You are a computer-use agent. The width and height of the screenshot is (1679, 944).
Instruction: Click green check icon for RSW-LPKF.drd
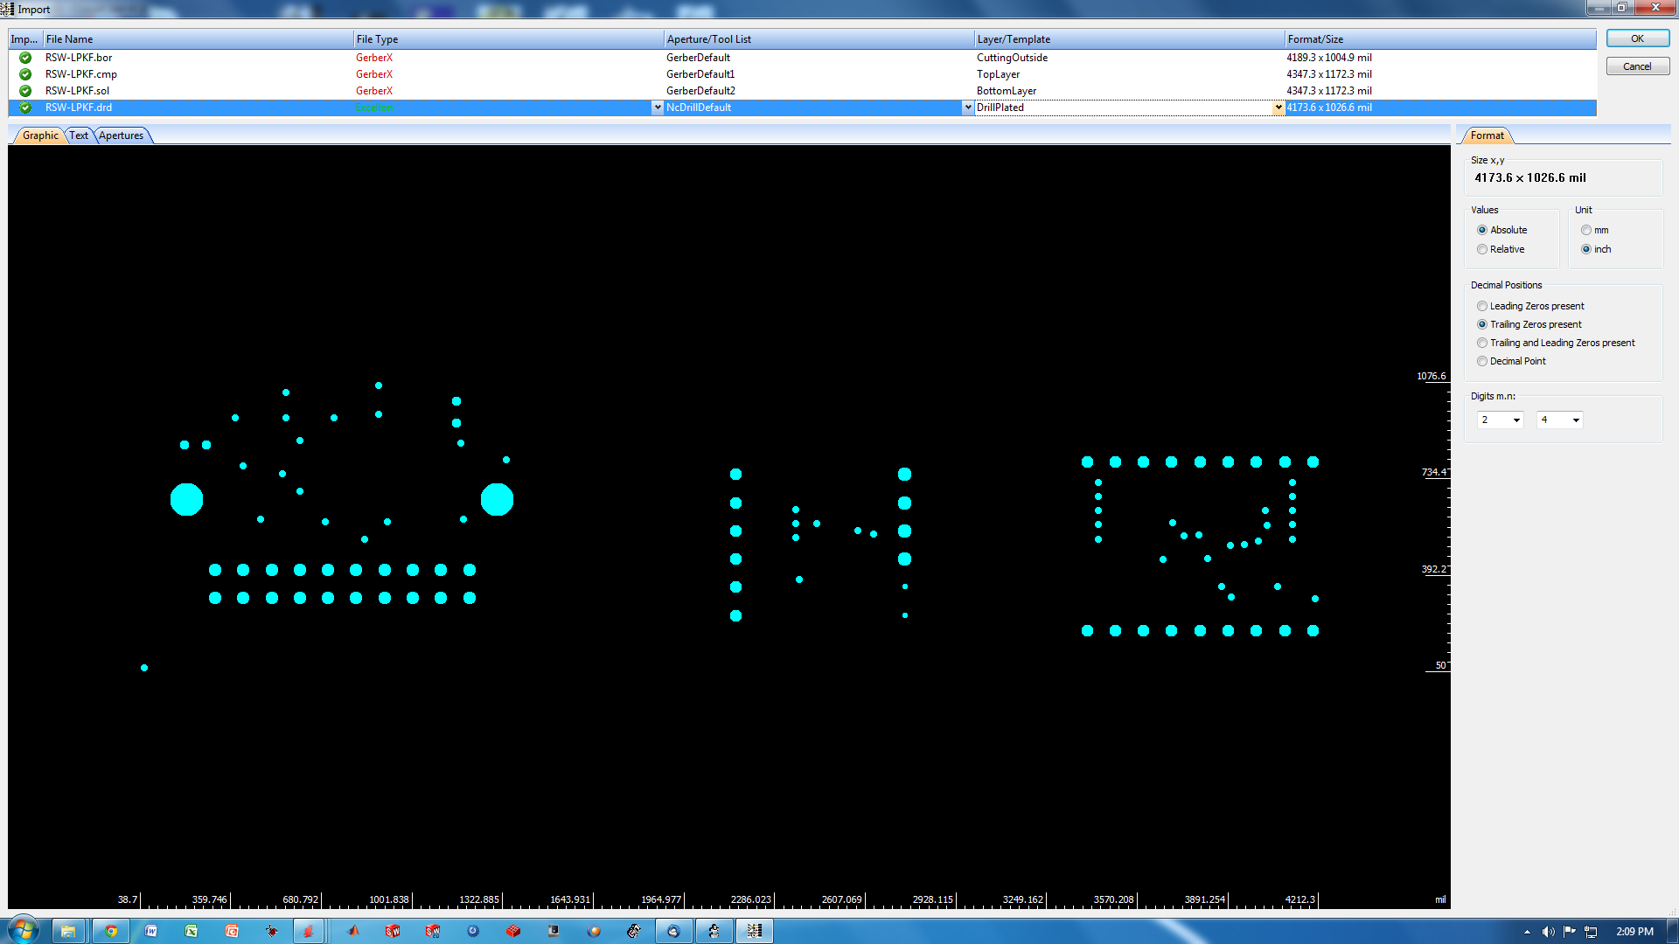tap(25, 108)
